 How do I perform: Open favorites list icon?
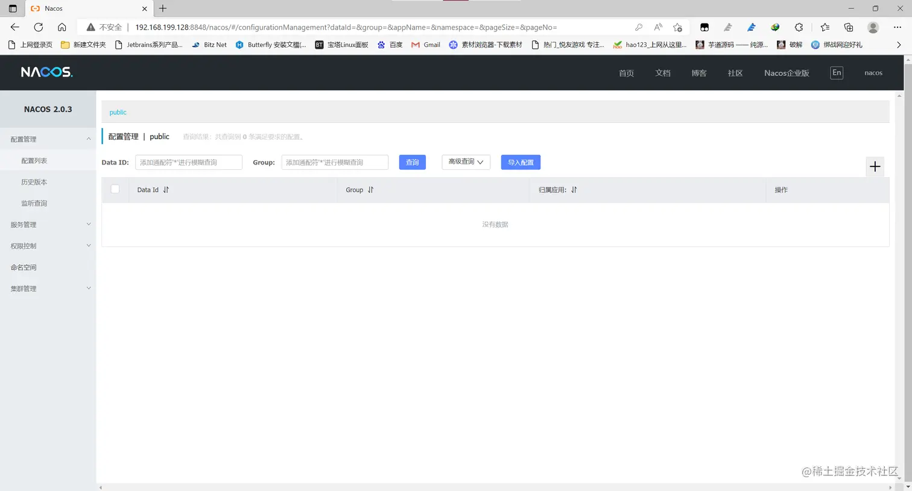pyautogui.click(x=825, y=27)
